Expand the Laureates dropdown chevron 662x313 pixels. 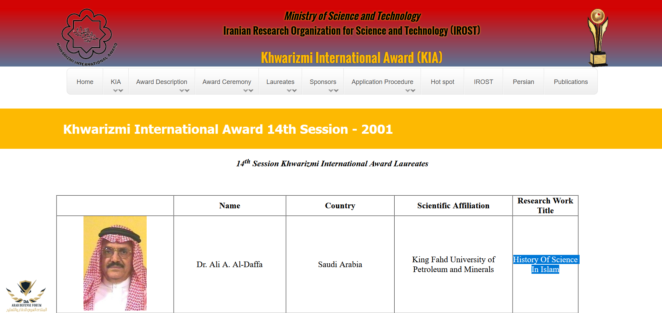[292, 91]
